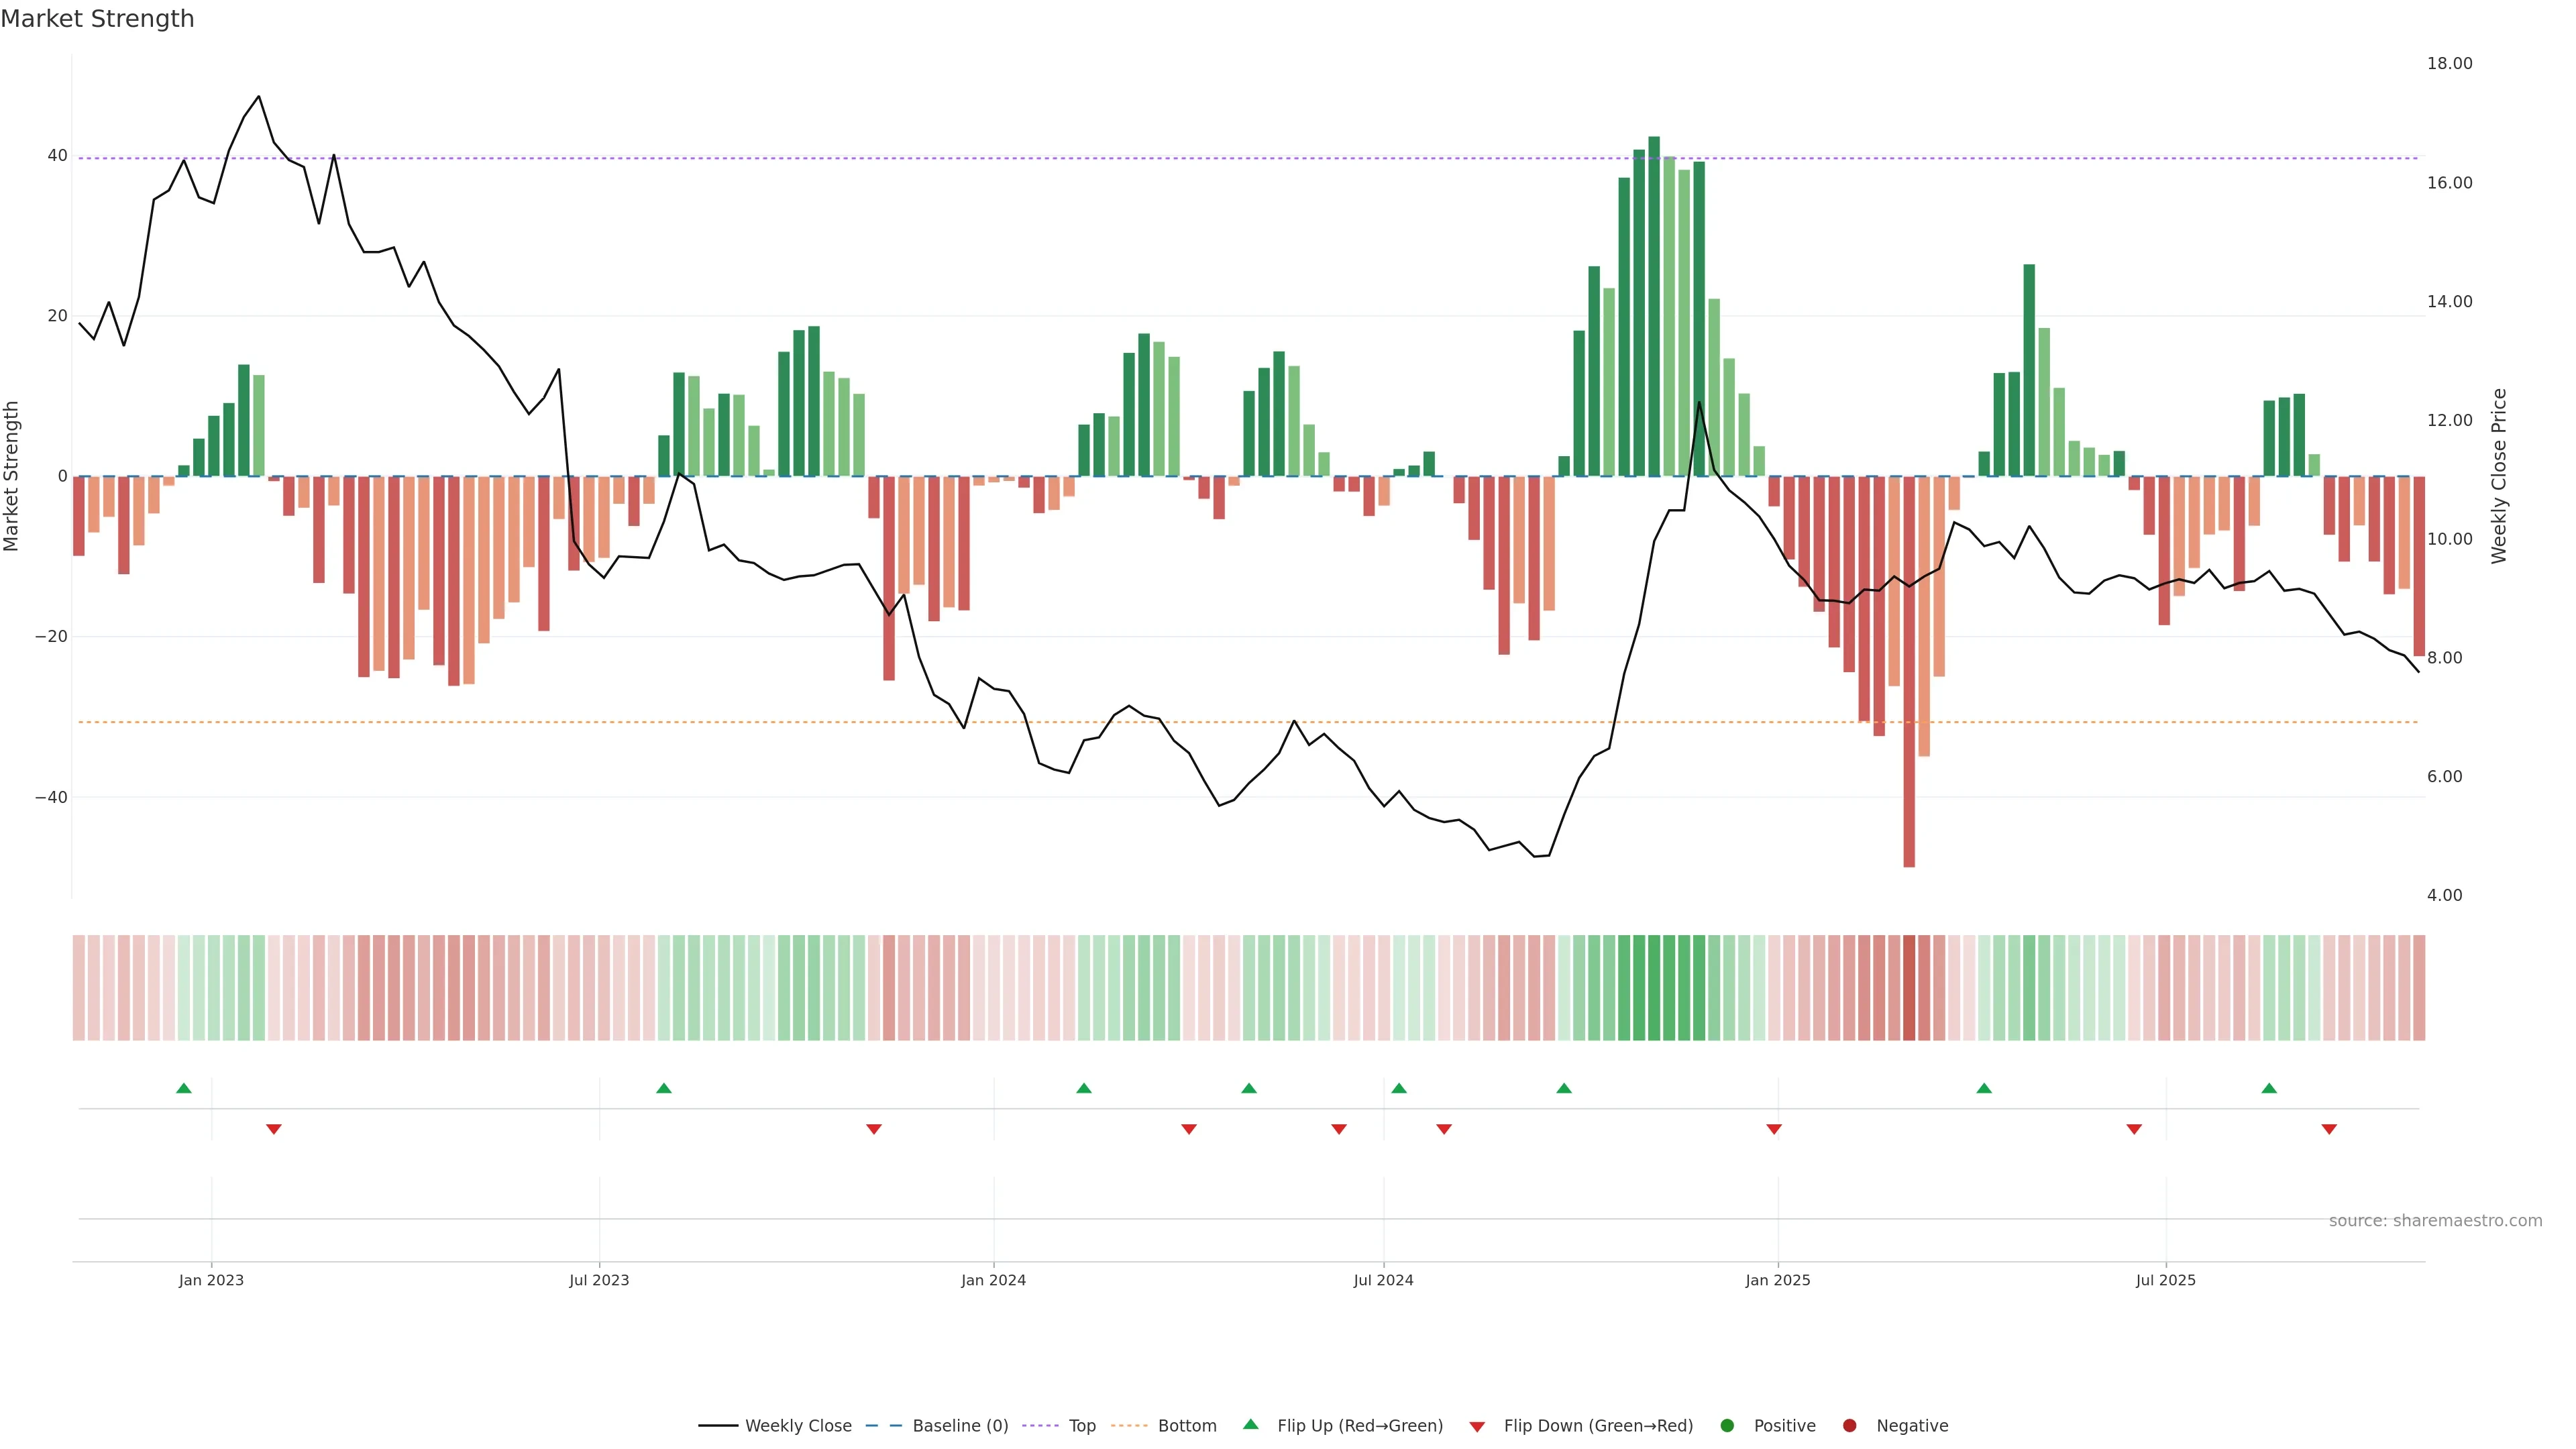This screenshot has height=1449, width=2576.
Task: Click Flip Up green triangle legend icon
Action: pyautogui.click(x=1250, y=1425)
